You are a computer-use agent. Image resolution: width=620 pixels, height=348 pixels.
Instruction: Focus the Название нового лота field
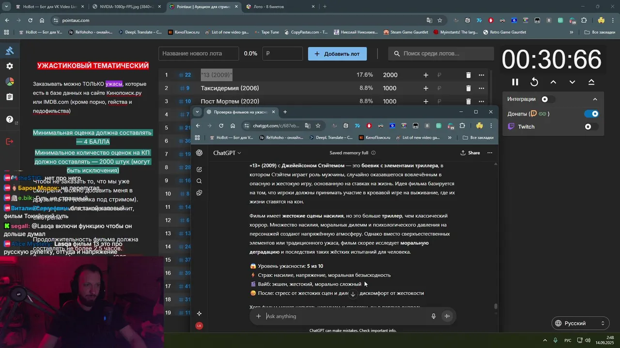click(199, 54)
